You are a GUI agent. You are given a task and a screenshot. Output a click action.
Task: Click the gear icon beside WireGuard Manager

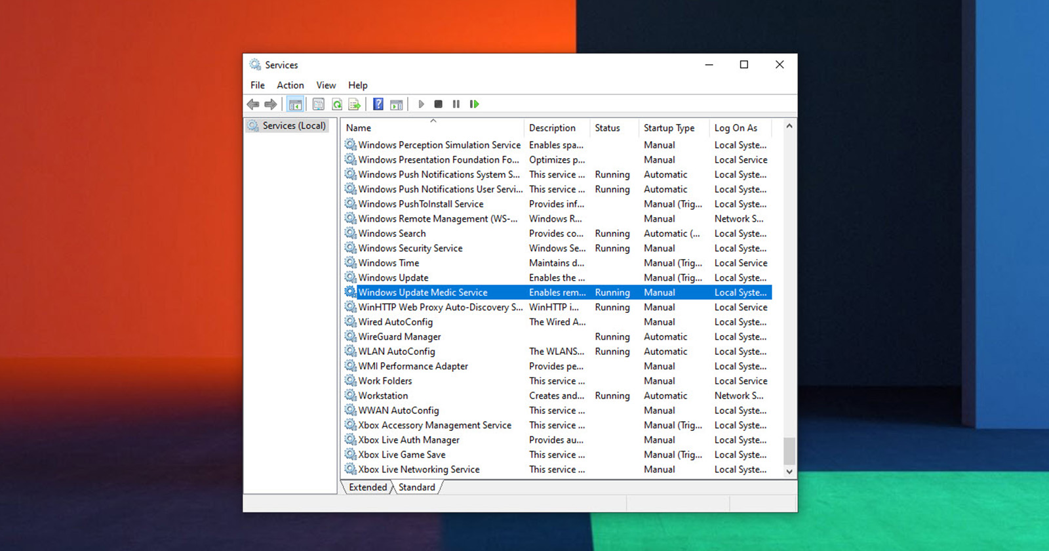351,337
